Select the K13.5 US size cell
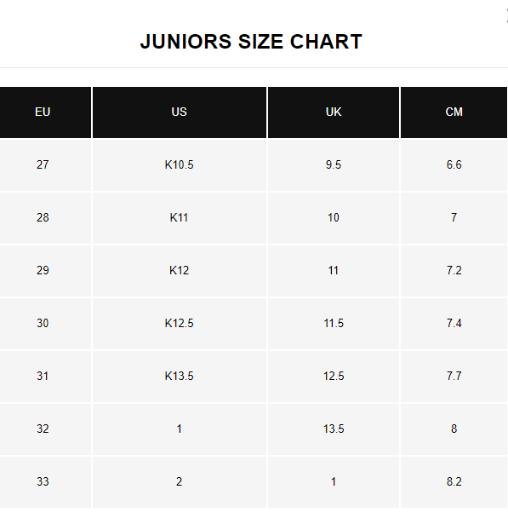Viewport: 508px width, 518px height. tap(180, 377)
